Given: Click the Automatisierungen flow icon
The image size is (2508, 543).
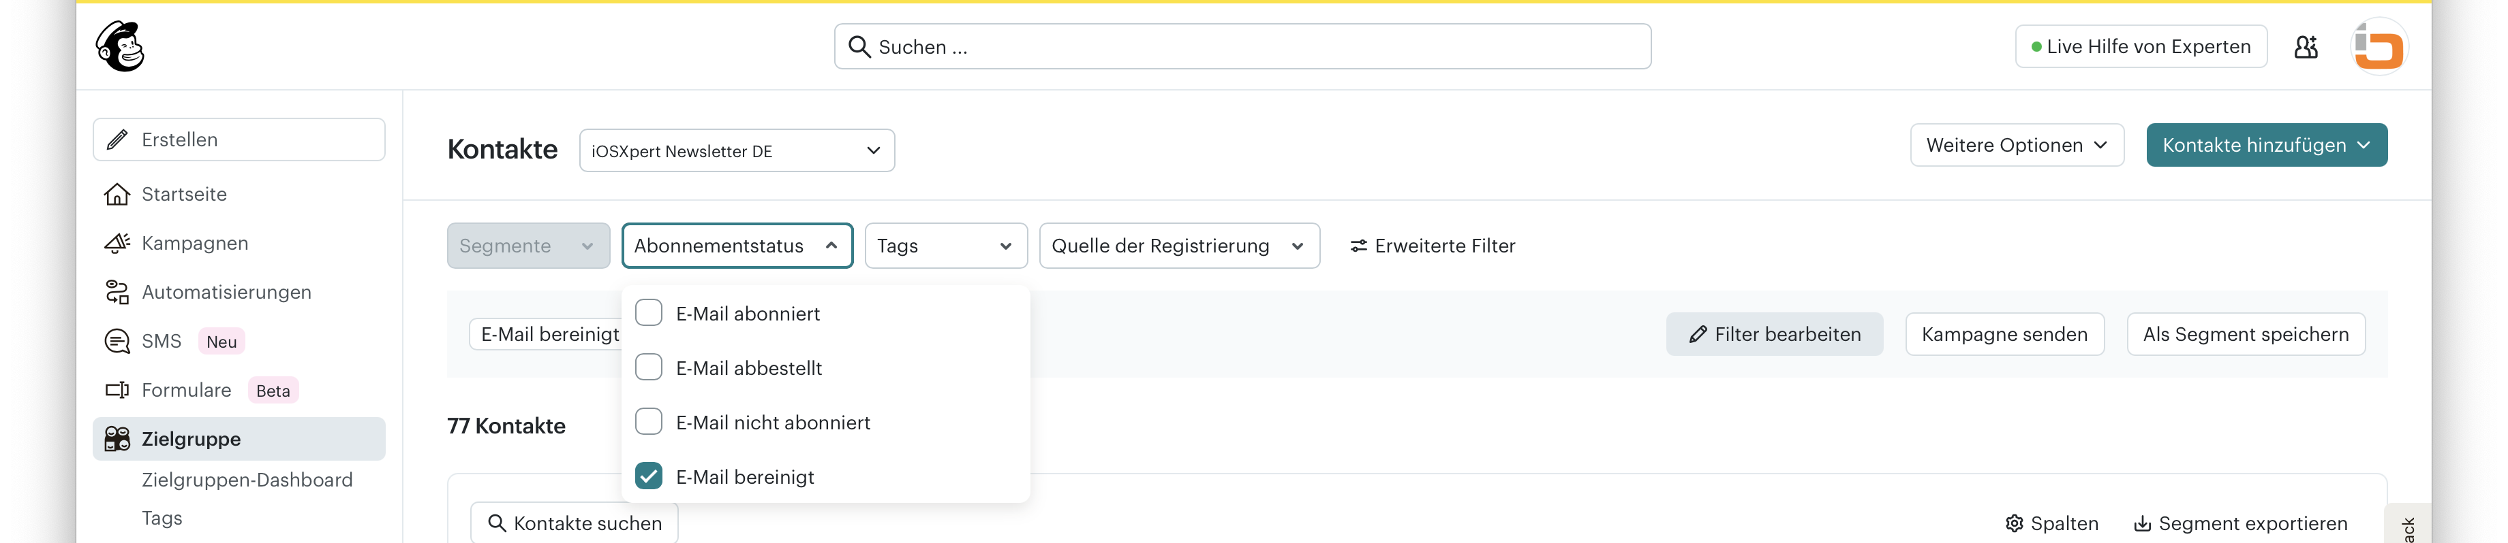Looking at the screenshot, I should (117, 293).
